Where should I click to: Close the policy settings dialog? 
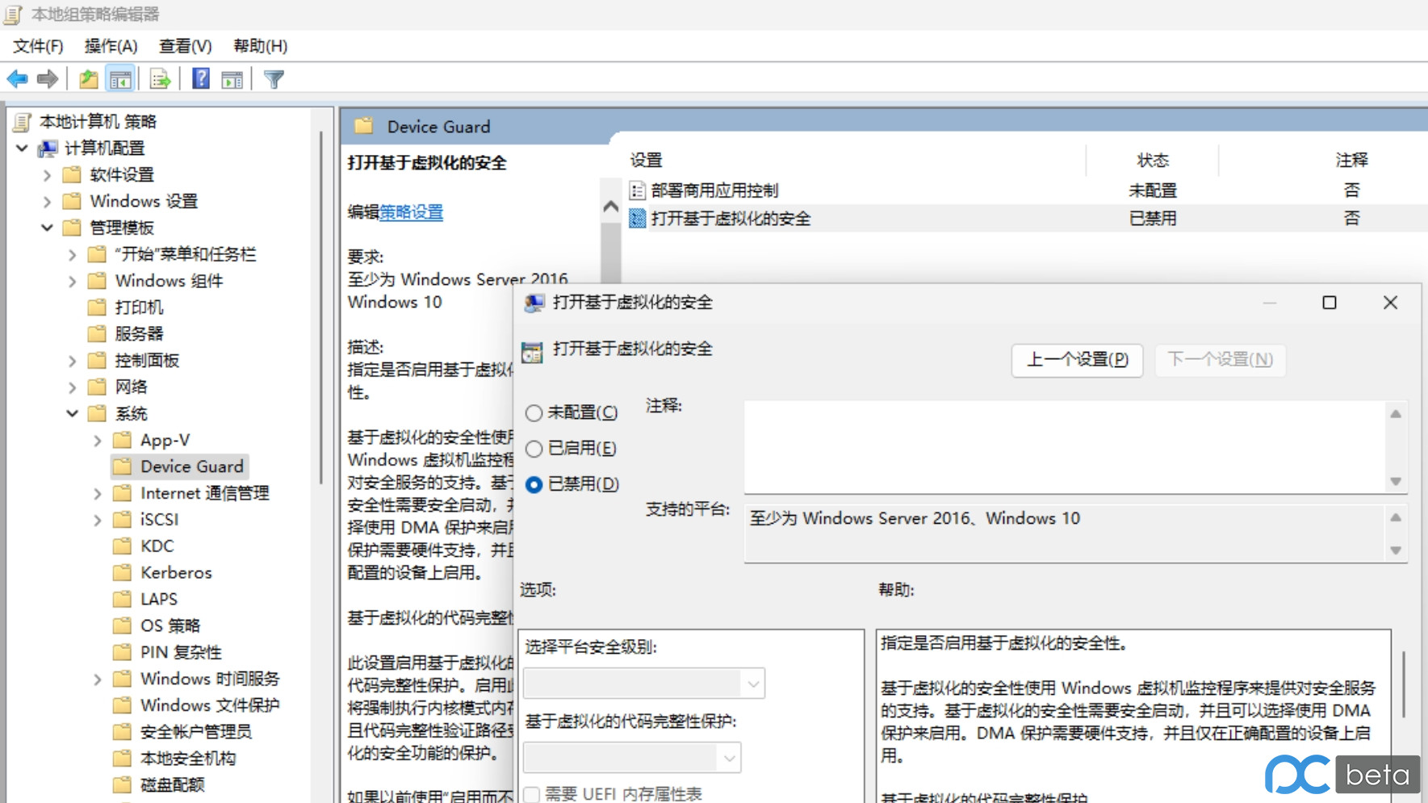point(1390,303)
